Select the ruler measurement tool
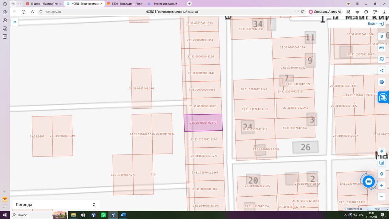The height and width of the screenshot is (219, 389). click(x=382, y=48)
